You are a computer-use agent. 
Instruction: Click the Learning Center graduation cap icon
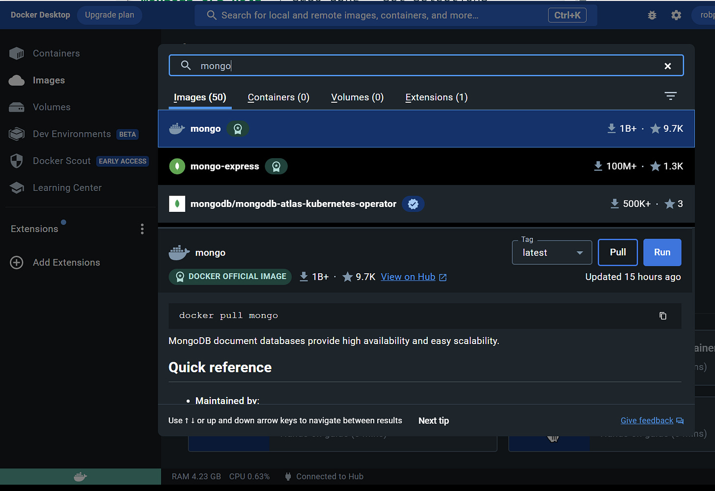pos(17,188)
